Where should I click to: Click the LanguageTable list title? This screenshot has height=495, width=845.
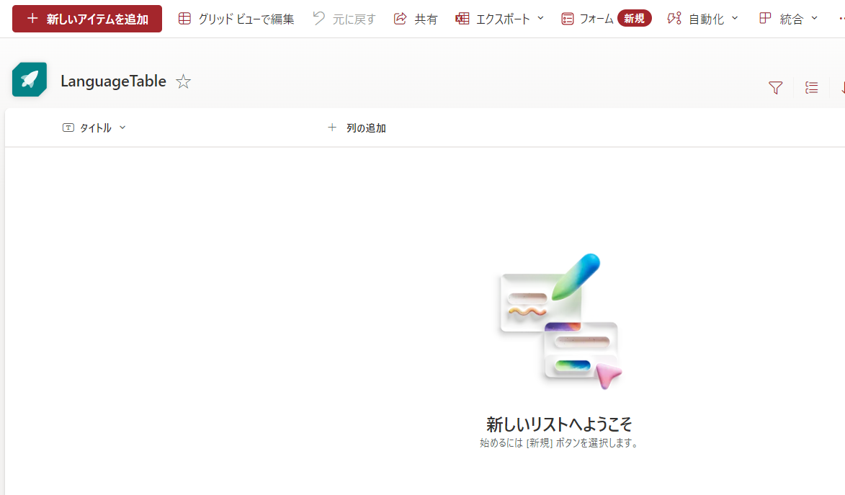click(x=113, y=81)
